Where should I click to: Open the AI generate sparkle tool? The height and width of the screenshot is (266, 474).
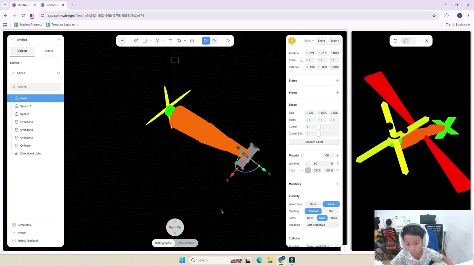point(136,41)
